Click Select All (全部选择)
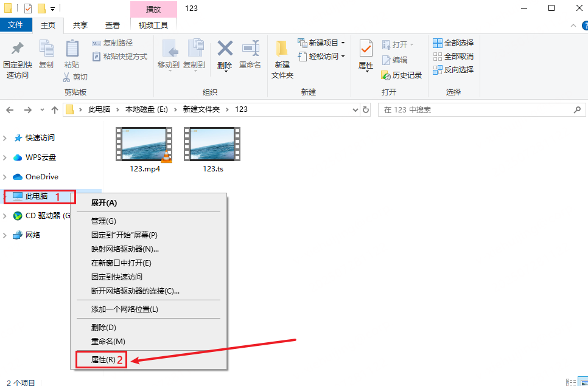Image resolution: width=588 pixels, height=386 pixels. [x=453, y=43]
